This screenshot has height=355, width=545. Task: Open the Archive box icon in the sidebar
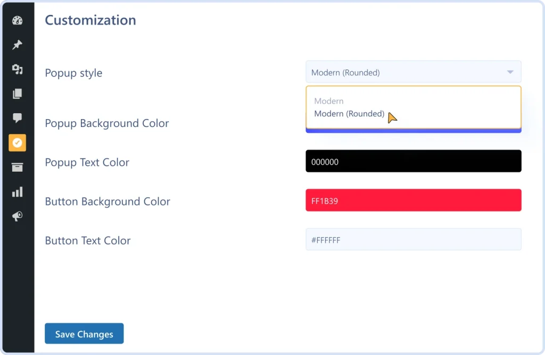point(17,167)
